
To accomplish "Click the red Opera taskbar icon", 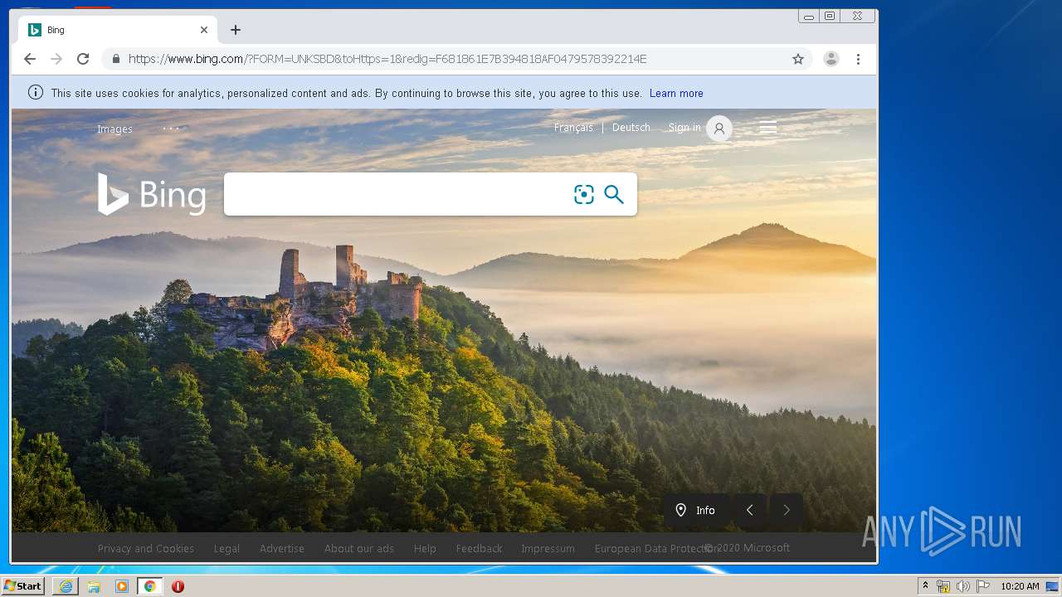I will [x=178, y=586].
